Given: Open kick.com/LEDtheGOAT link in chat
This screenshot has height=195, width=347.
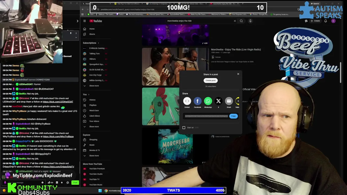Looking at the screenshot, I should (x=58, y=102).
